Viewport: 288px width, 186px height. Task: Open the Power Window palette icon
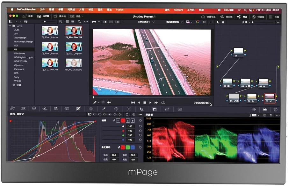pyautogui.click(x=116, y=109)
